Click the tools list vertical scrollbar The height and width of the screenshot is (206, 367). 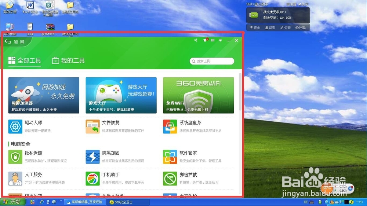point(240,92)
